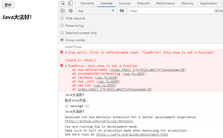Viewport: 223px width, 138px height.
Task: Uncheck the Group similar checkbox
Action: pos(62,40)
